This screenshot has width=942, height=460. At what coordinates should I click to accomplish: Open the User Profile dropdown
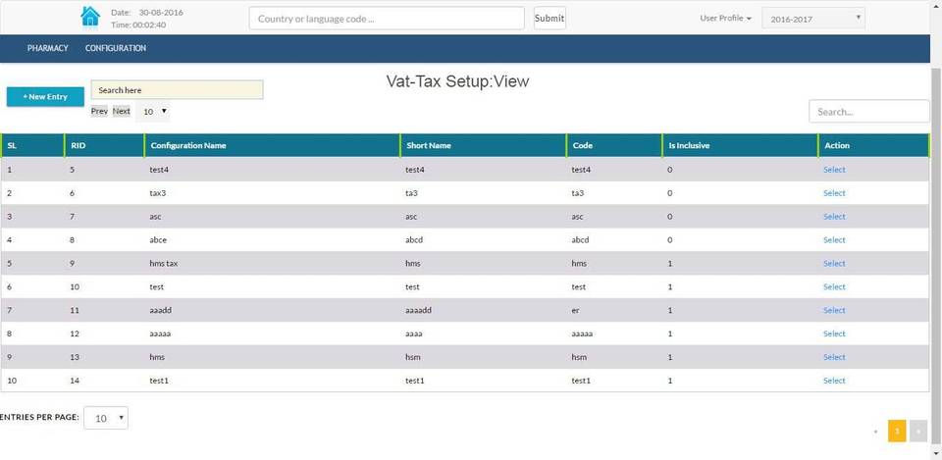click(x=725, y=18)
